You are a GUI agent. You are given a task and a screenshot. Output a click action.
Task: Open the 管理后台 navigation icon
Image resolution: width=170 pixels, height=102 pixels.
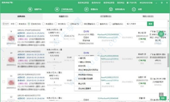tap(86, 9)
